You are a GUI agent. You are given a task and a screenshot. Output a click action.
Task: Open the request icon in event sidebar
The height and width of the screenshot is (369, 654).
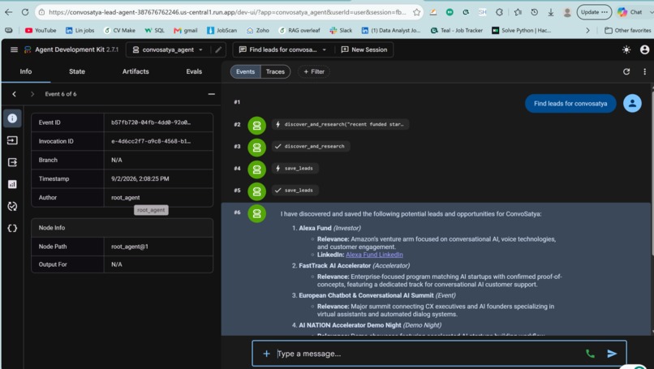coord(12,140)
